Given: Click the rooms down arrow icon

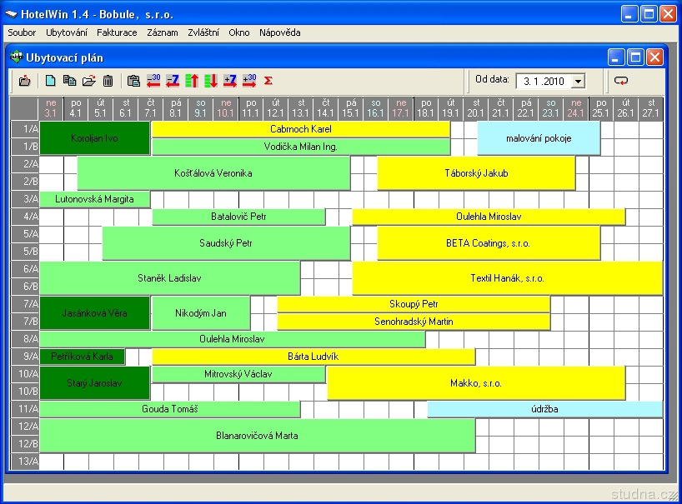Looking at the screenshot, I should [x=211, y=81].
